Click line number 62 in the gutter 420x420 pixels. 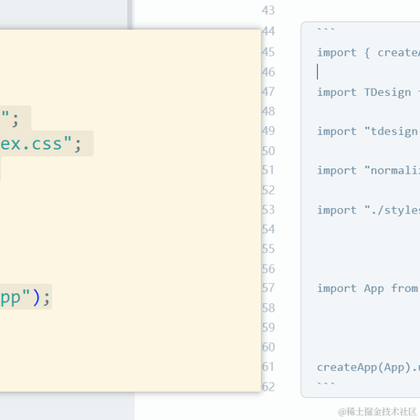point(268,387)
